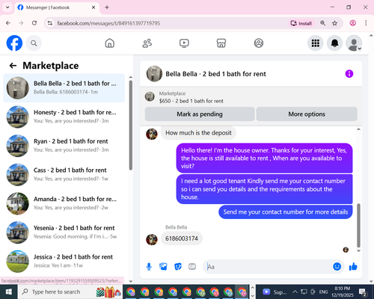
Task: Open the Friends icon in top navigation
Action: pos(147,43)
